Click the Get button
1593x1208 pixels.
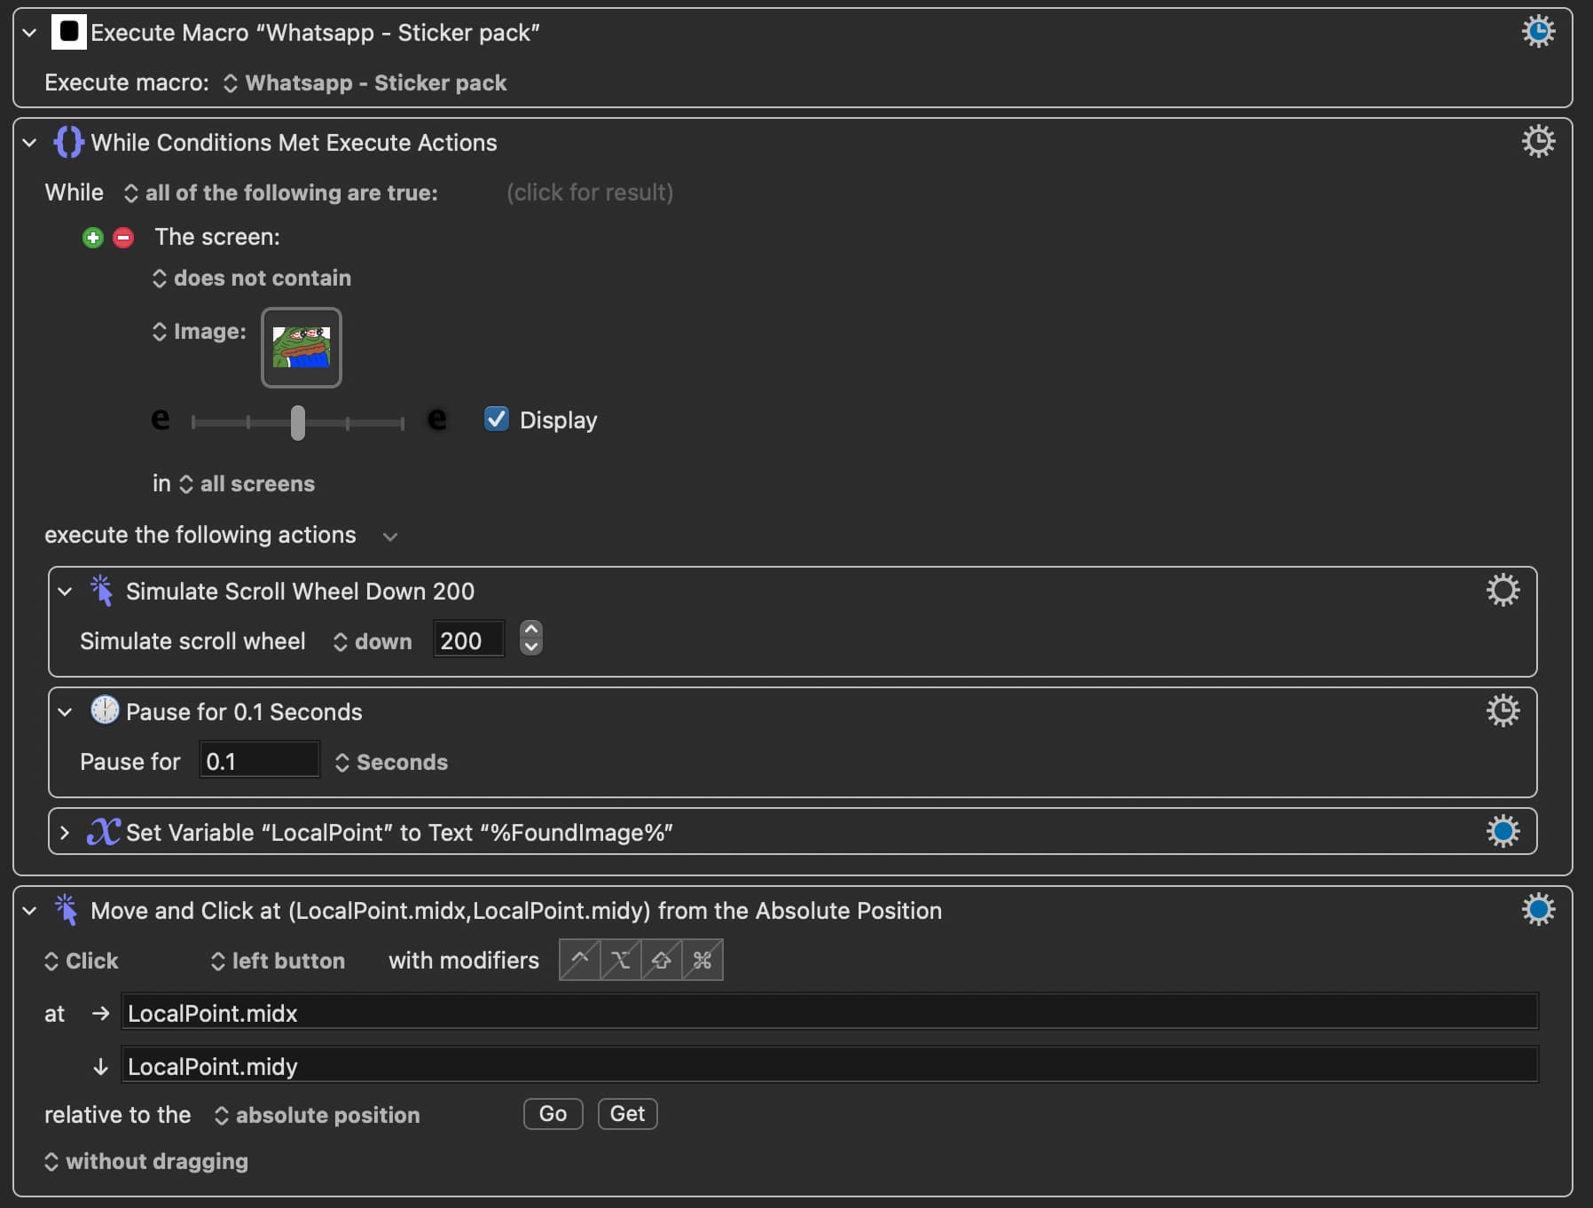(x=627, y=1114)
